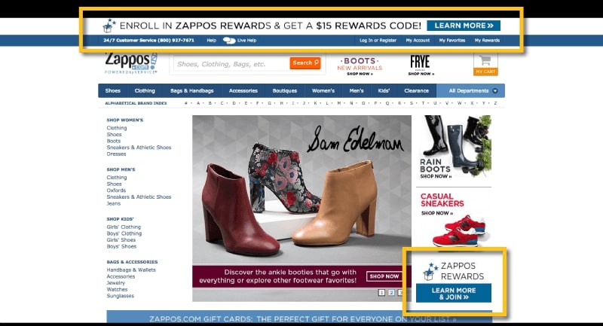Open My Rewards link
The width and height of the screenshot is (603, 326).
point(487,41)
